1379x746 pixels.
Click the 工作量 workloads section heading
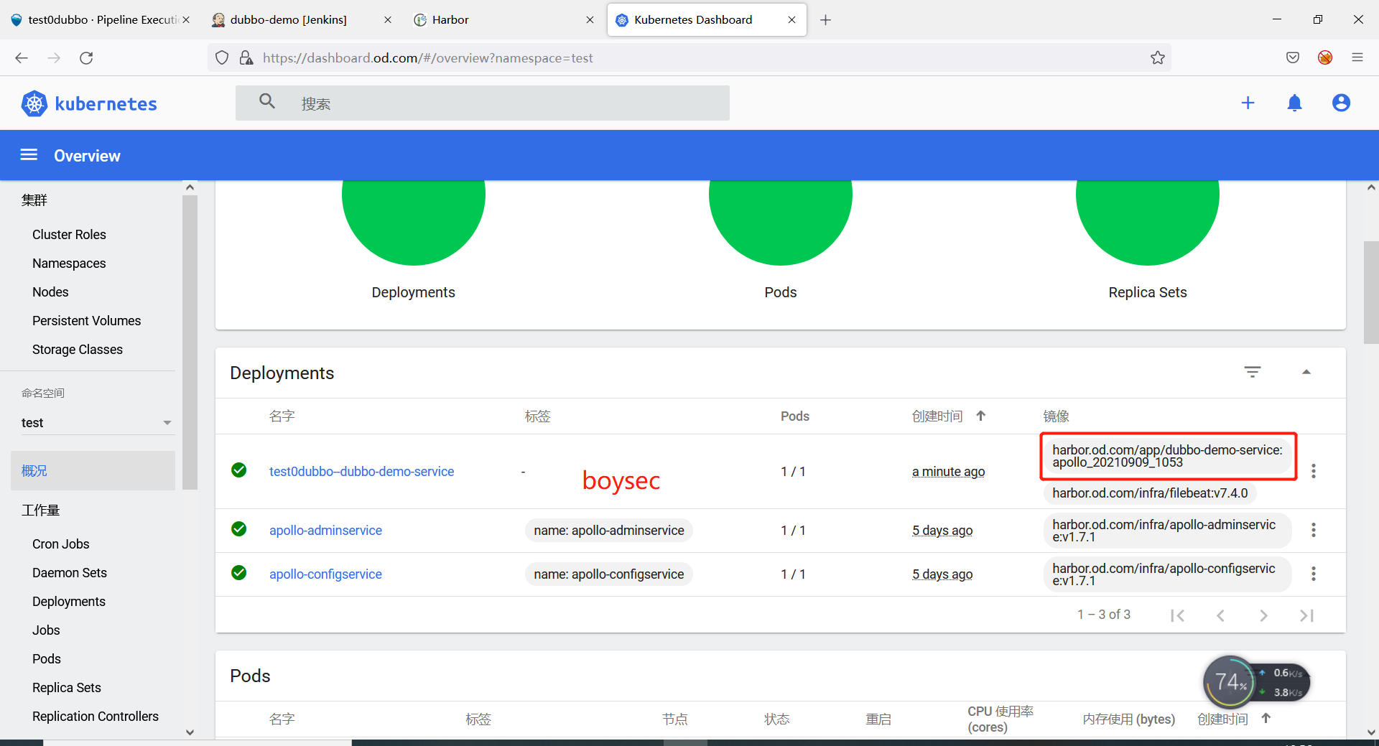coord(40,510)
